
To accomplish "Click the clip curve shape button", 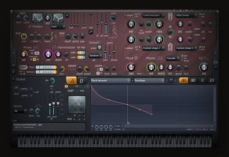I will click(91, 32).
